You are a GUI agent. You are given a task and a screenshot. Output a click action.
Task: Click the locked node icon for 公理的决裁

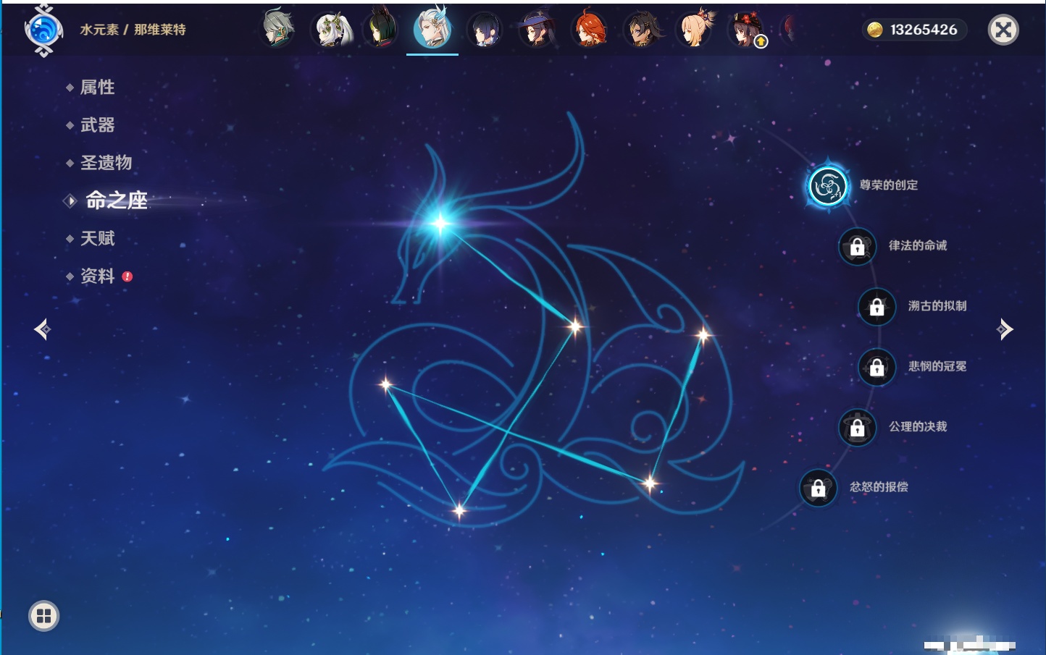(857, 428)
